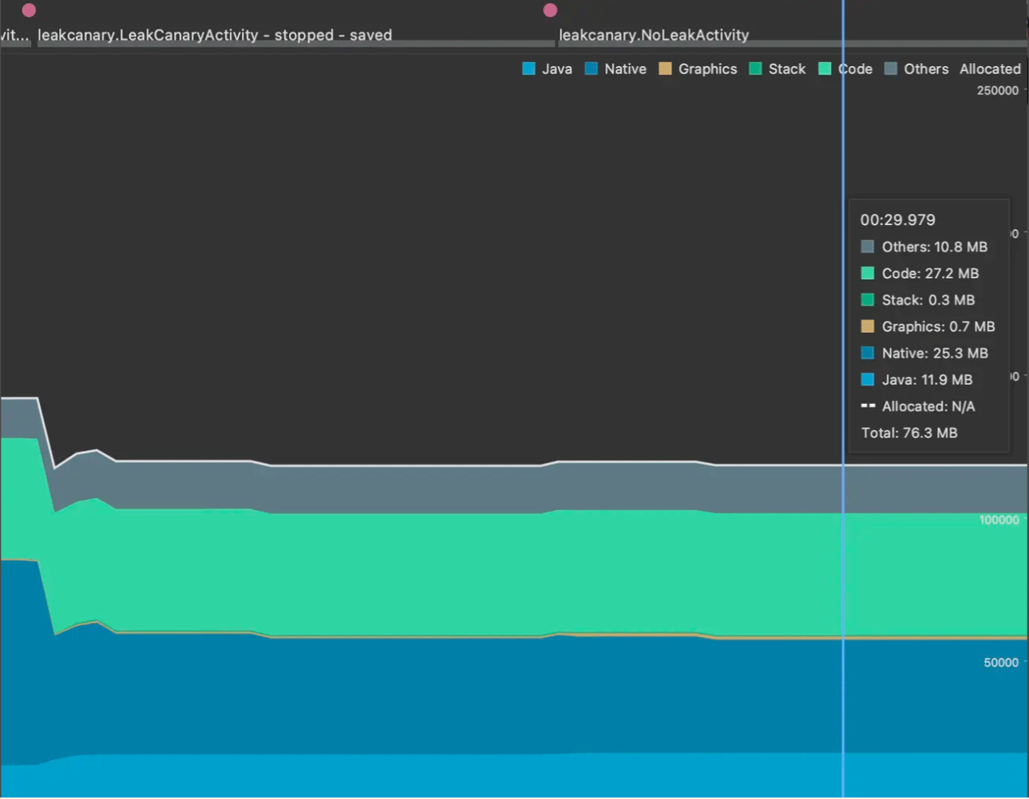The image size is (1029, 799).
Task: Click the truncated 'vit...' activity label
Action: [x=14, y=35]
